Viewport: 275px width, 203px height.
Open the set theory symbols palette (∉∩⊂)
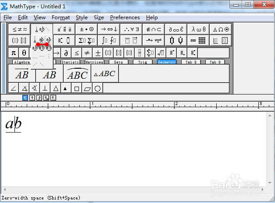coord(154,29)
